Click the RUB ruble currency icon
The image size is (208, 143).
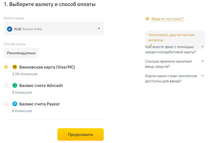pos(9,29)
